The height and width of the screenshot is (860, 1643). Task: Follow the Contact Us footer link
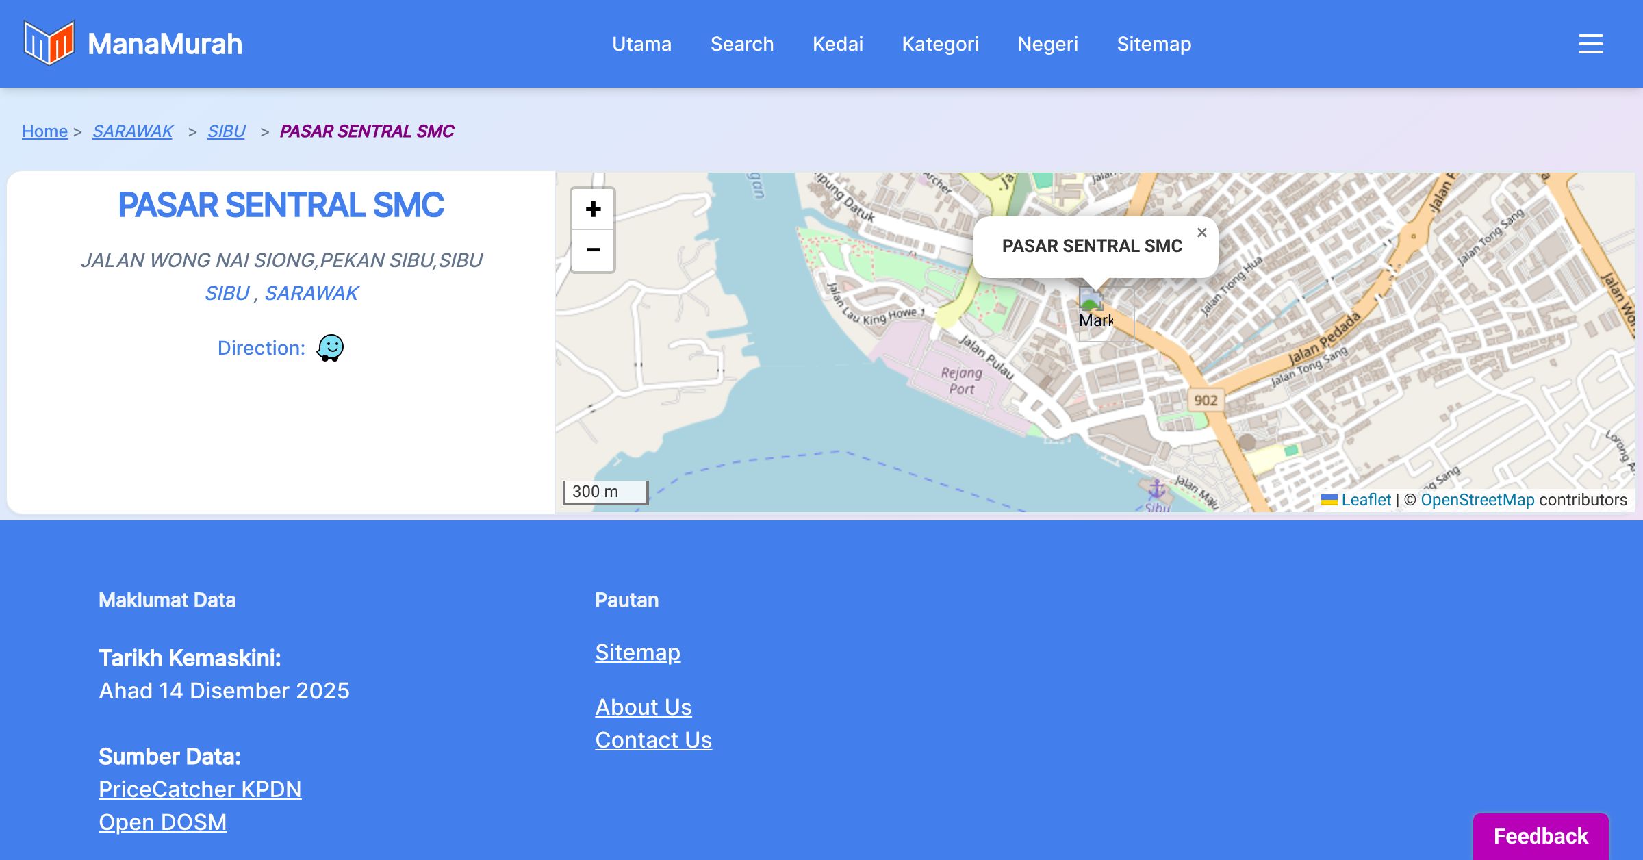(x=653, y=739)
